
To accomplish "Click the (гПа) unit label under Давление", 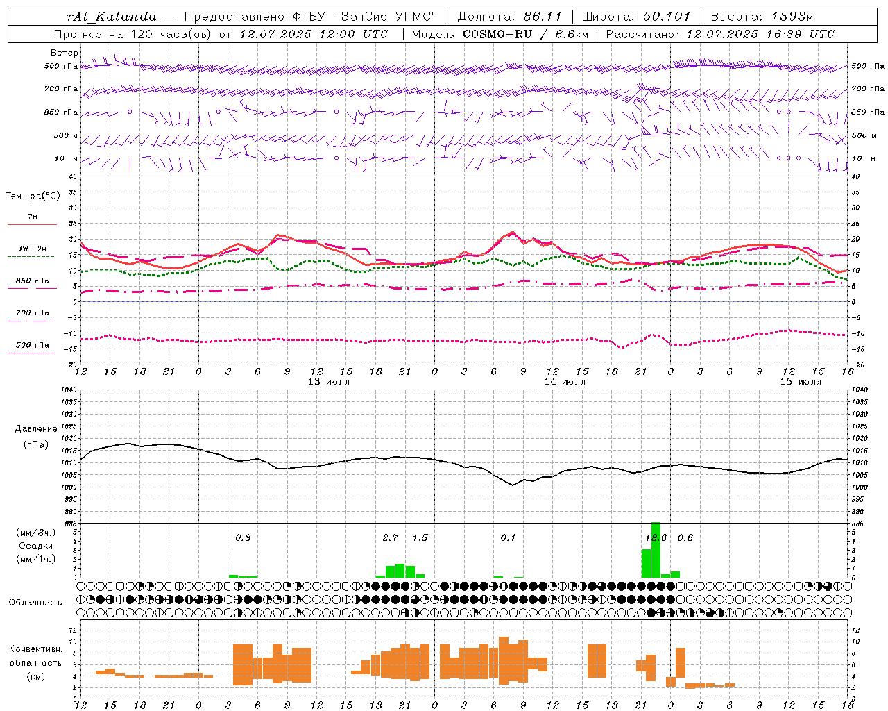I will pos(35,445).
